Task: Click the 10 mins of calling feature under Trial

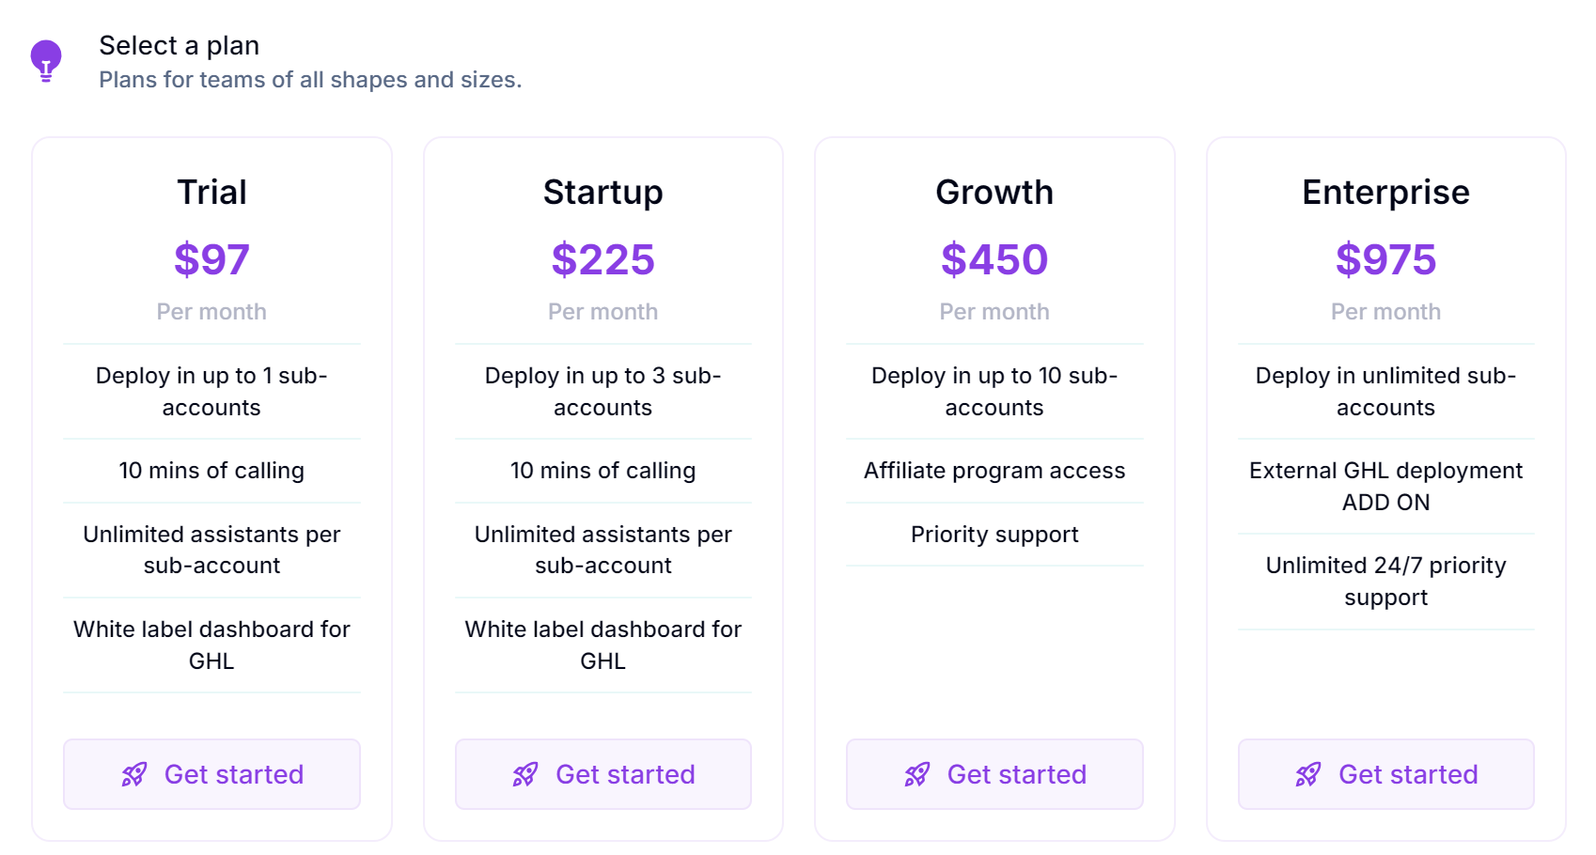Action: coord(211,470)
